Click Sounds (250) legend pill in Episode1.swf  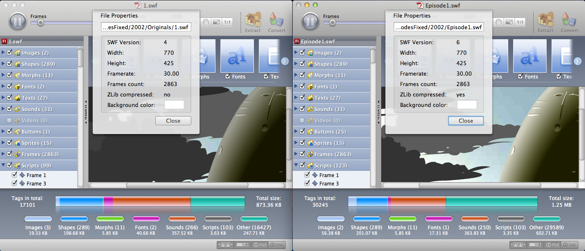(x=475, y=219)
